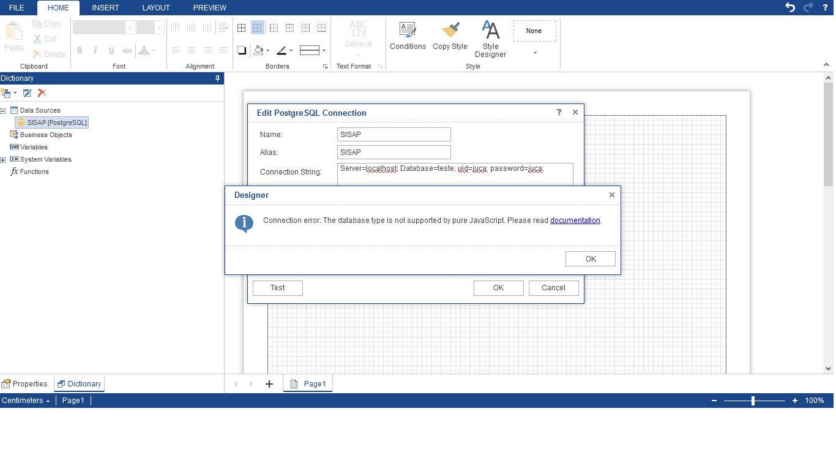Open the FILE menu tab

pos(17,7)
